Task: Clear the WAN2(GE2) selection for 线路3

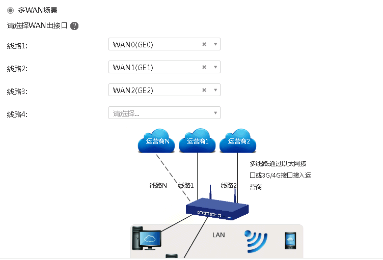Action: point(204,90)
